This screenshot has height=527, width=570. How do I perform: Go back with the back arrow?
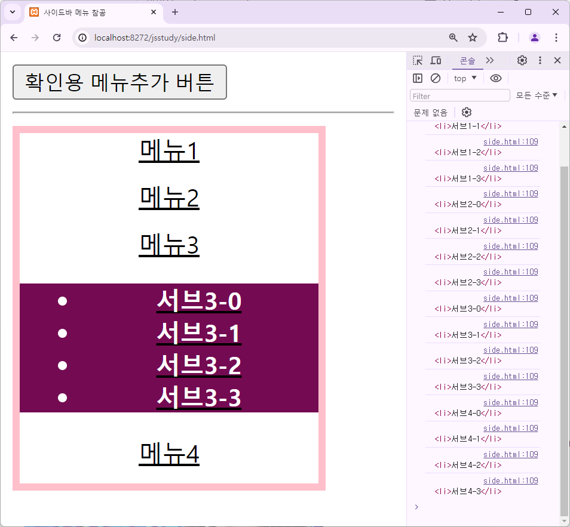coord(14,38)
